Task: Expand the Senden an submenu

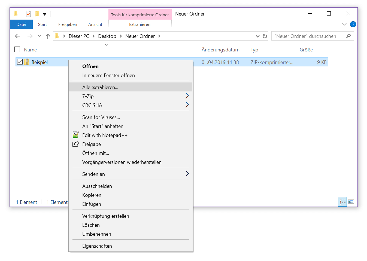Action: point(131,174)
